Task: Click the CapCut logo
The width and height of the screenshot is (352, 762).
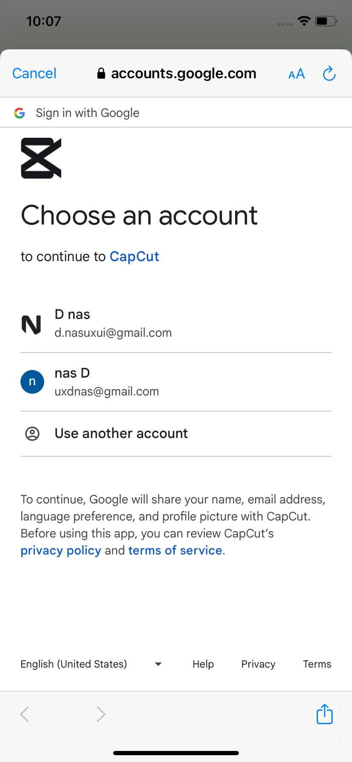Action: pos(41,158)
